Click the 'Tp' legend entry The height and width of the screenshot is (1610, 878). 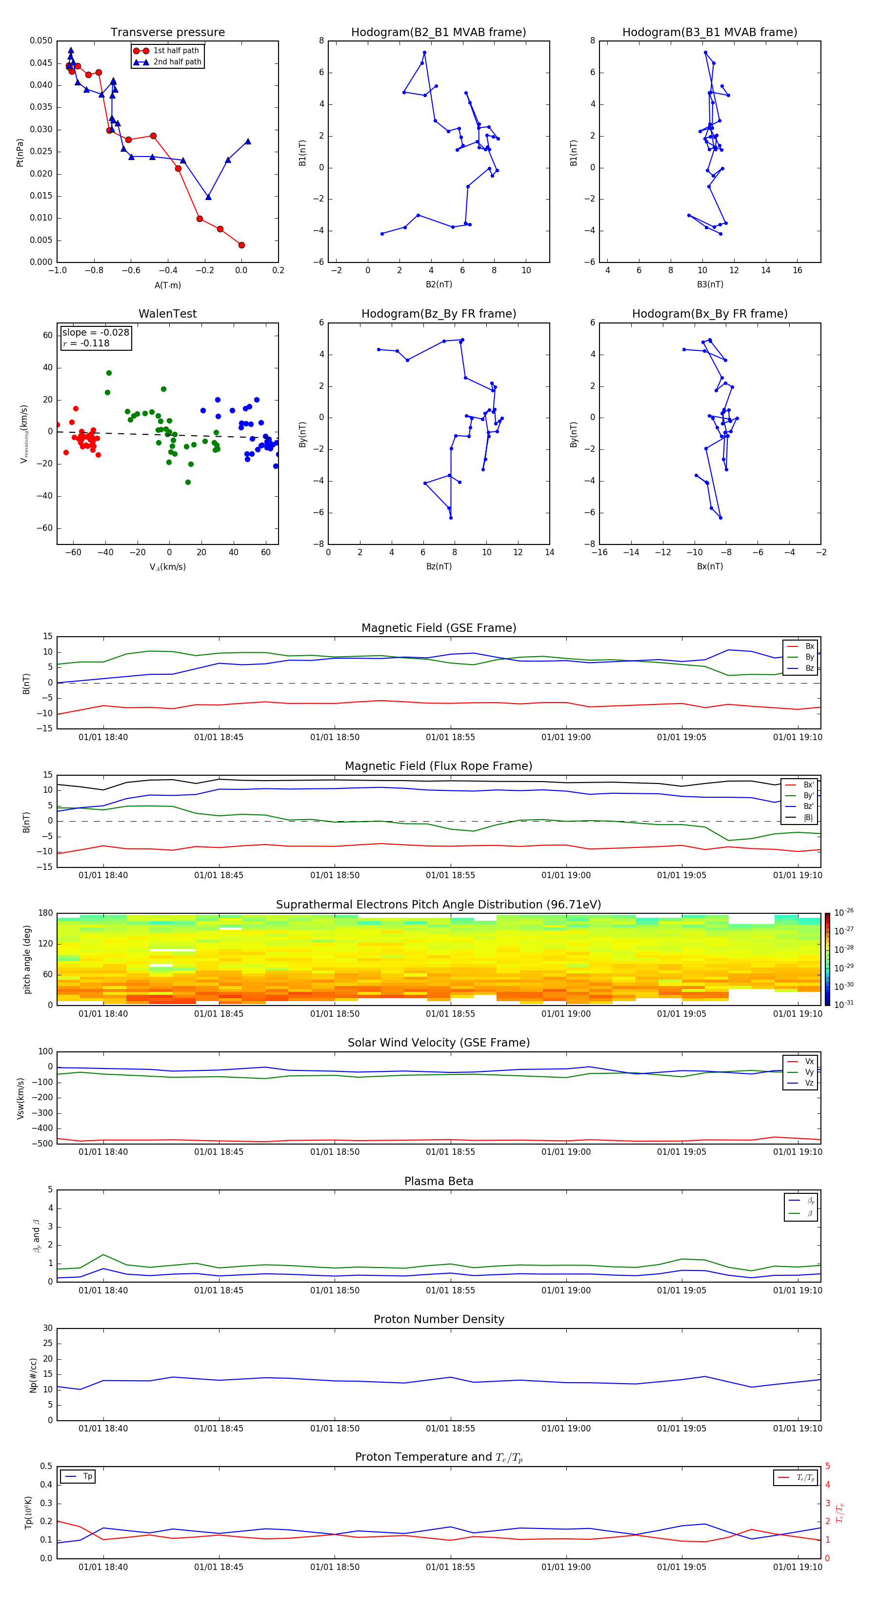coord(79,1476)
